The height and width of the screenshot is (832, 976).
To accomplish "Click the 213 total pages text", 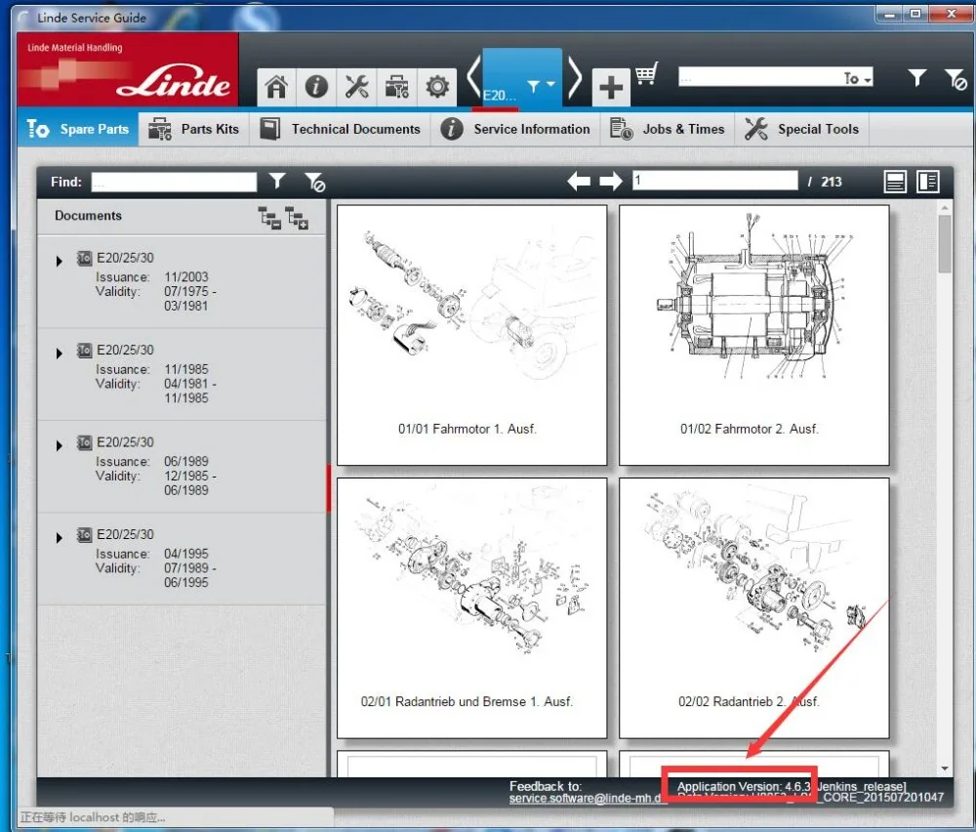I will [831, 182].
